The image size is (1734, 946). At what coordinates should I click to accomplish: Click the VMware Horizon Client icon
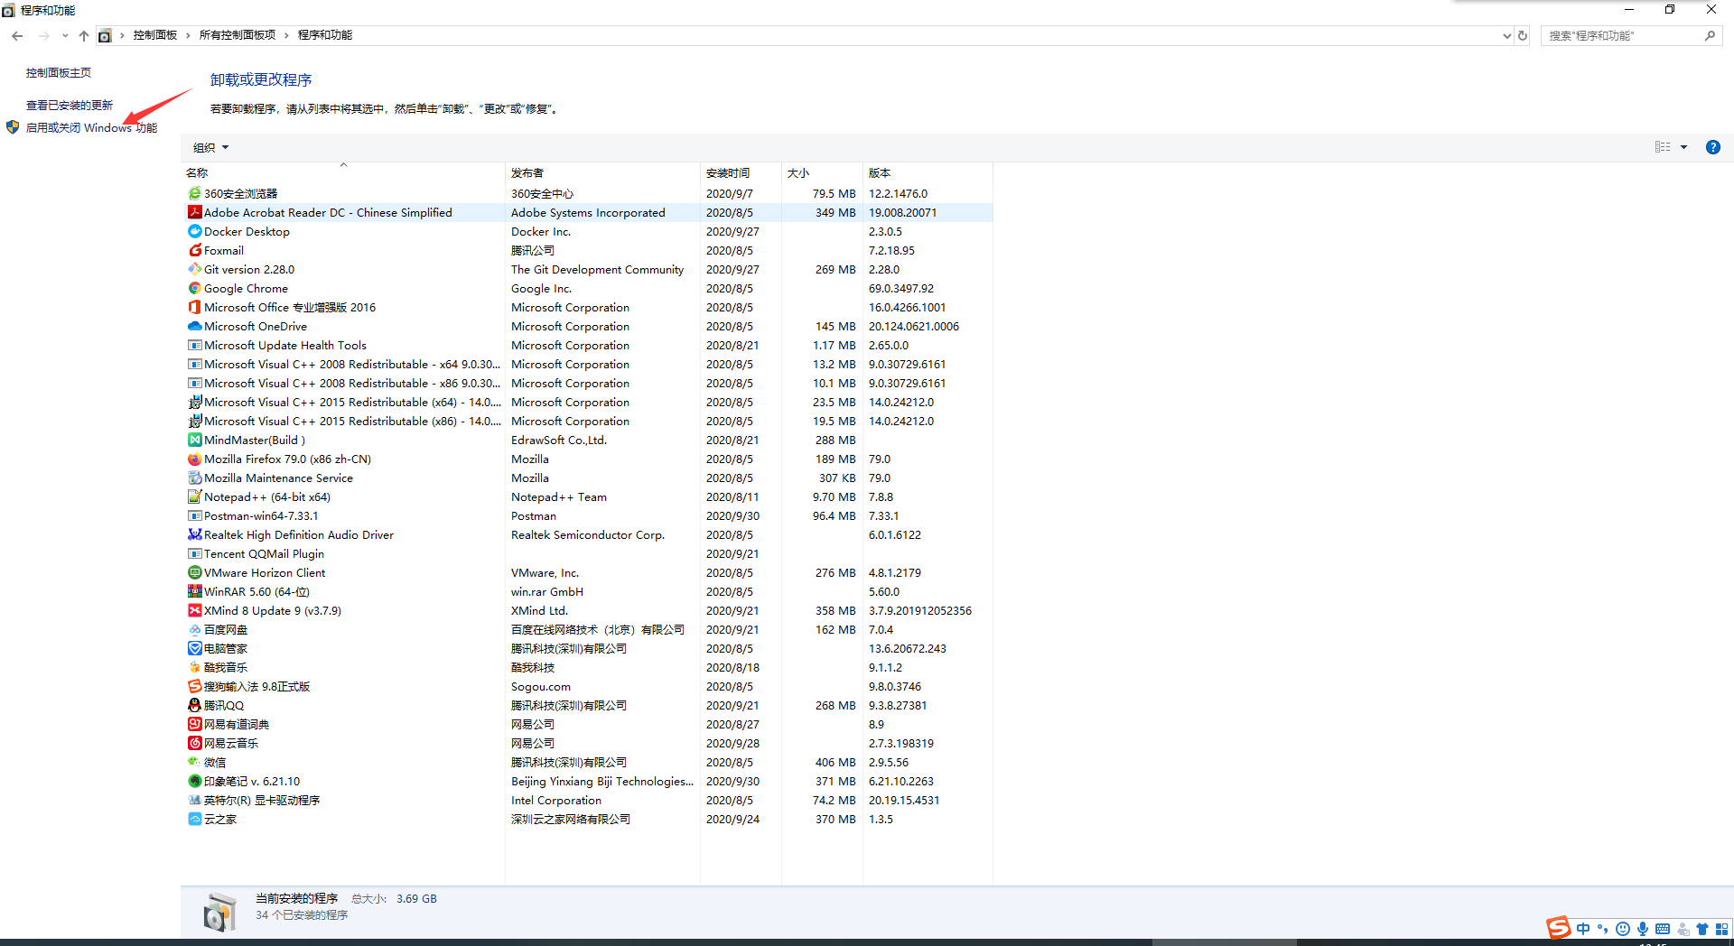[x=194, y=572]
